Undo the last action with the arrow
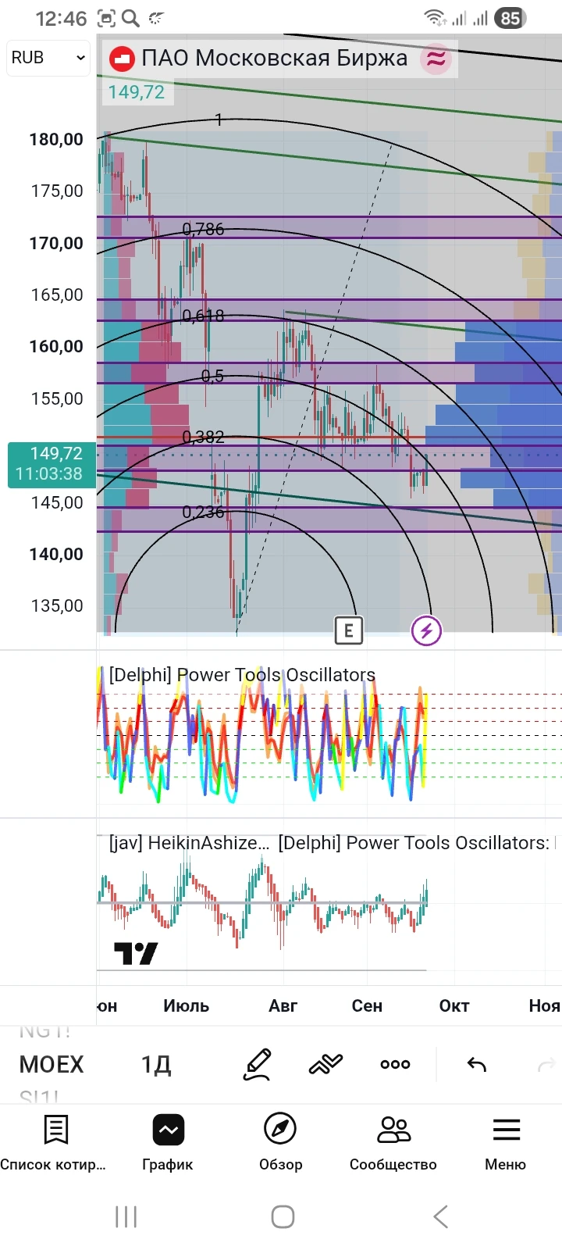Screen dimensions: 562x1250 (476, 1064)
